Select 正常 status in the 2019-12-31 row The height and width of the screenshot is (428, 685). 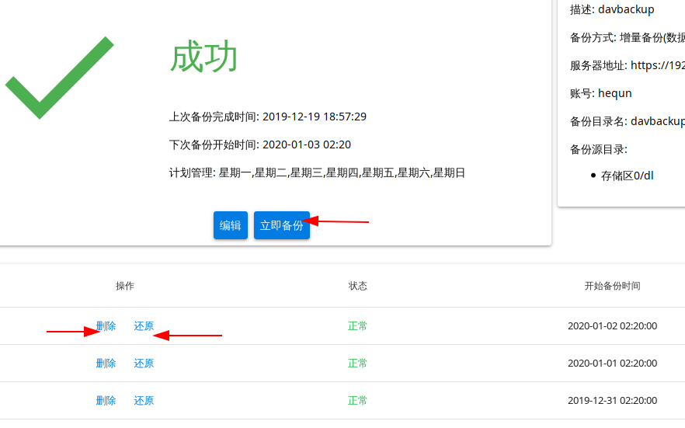click(358, 401)
